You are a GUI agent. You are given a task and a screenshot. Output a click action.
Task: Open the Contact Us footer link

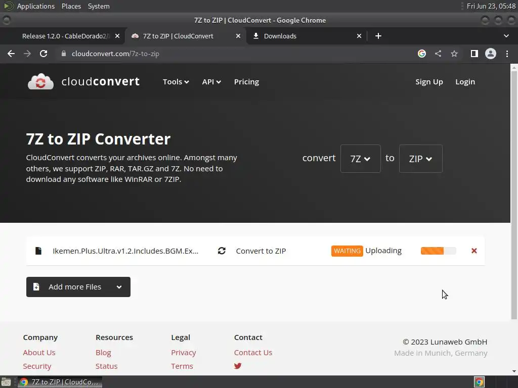pos(253,352)
